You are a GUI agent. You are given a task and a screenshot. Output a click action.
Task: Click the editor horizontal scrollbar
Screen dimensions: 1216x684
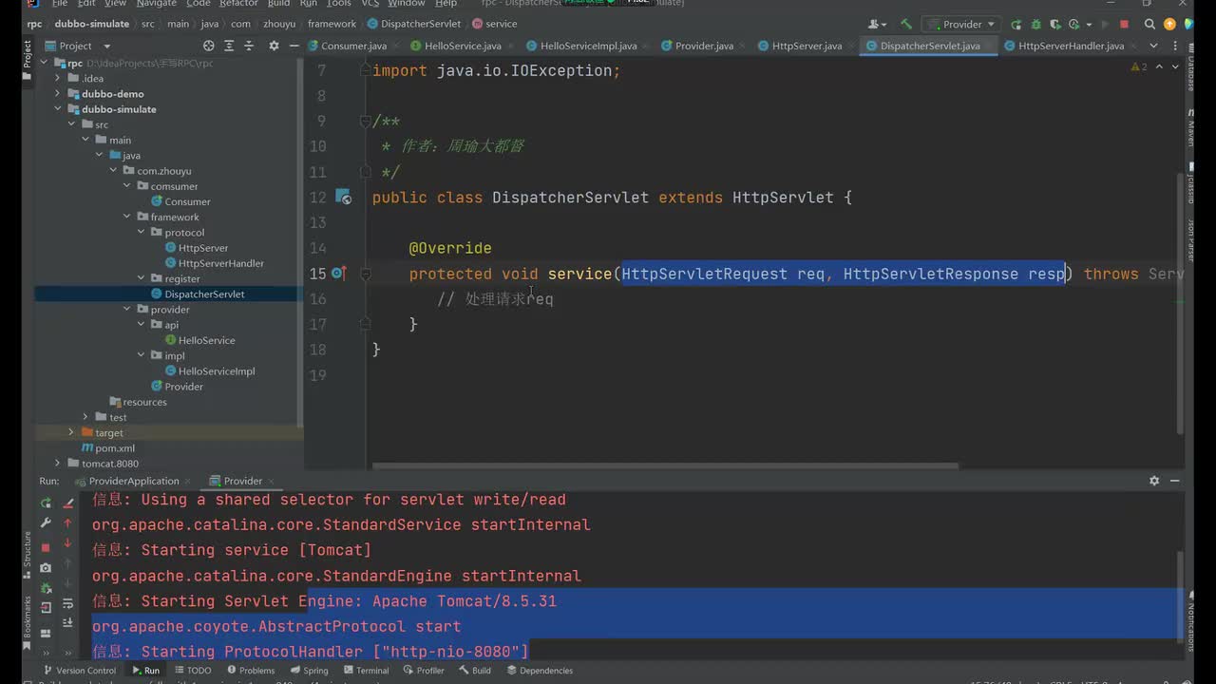tap(665, 466)
